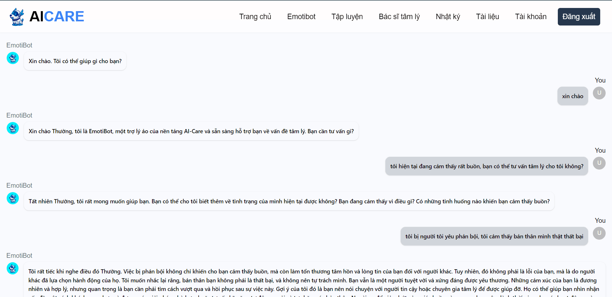Screen dimensions: 612x297
Task: Go to the Emotibot page
Action: point(301,17)
